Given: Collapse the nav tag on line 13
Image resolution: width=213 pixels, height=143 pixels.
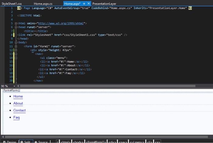Looking at the screenshot, I should click(16, 54).
